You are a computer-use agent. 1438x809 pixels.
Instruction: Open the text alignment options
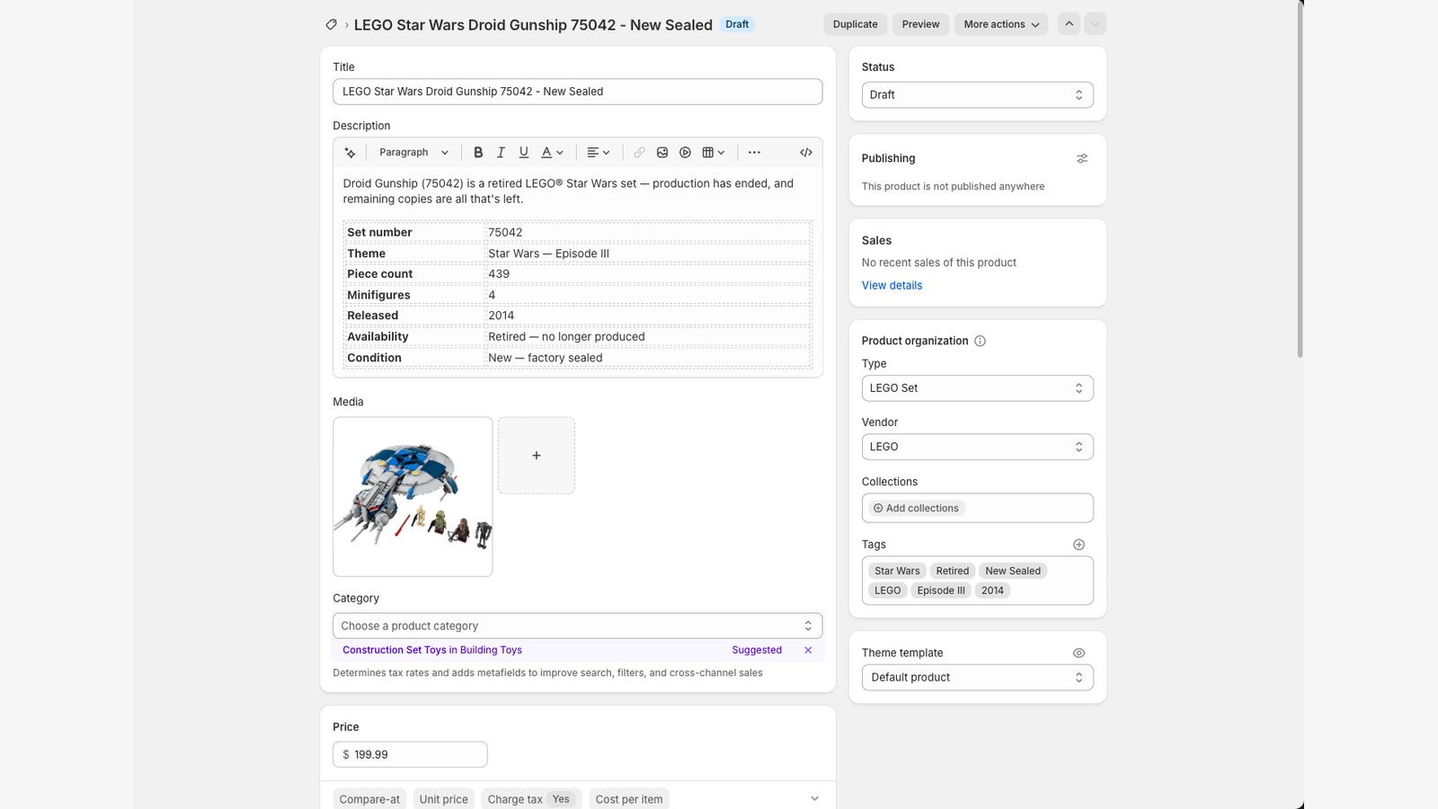(599, 153)
